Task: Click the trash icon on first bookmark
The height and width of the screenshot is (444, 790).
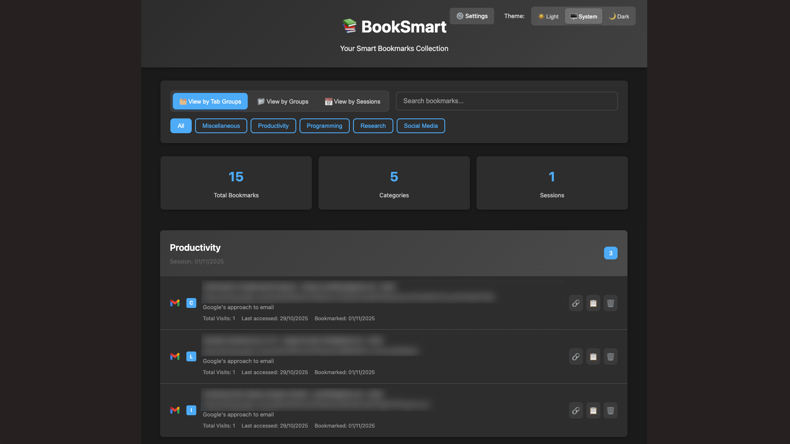Action: click(x=610, y=303)
